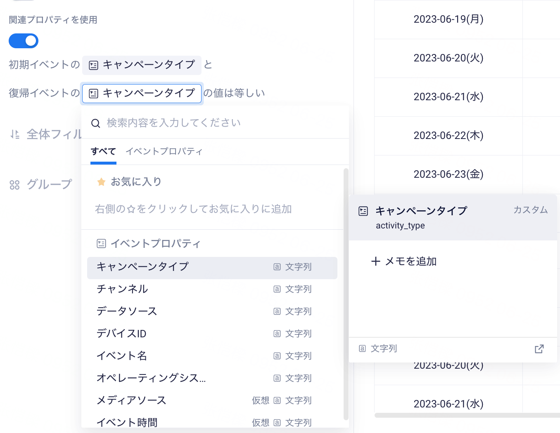Click the dropdown list vertical scrollbar

pyautogui.click(x=346, y=294)
